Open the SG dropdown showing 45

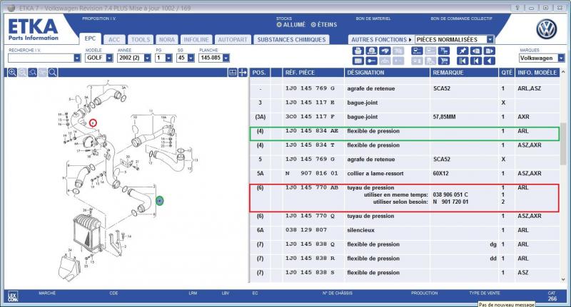click(191, 58)
